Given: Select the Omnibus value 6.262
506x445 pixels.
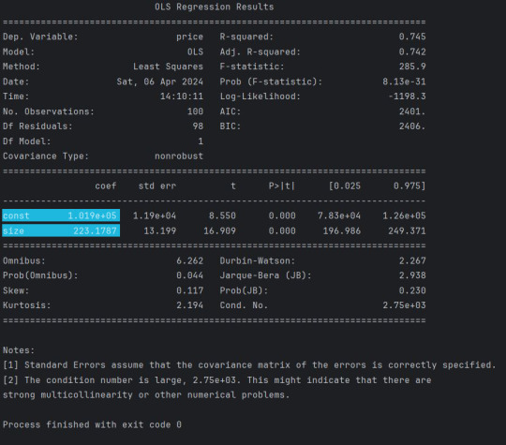Looking at the screenshot, I should coord(189,260).
